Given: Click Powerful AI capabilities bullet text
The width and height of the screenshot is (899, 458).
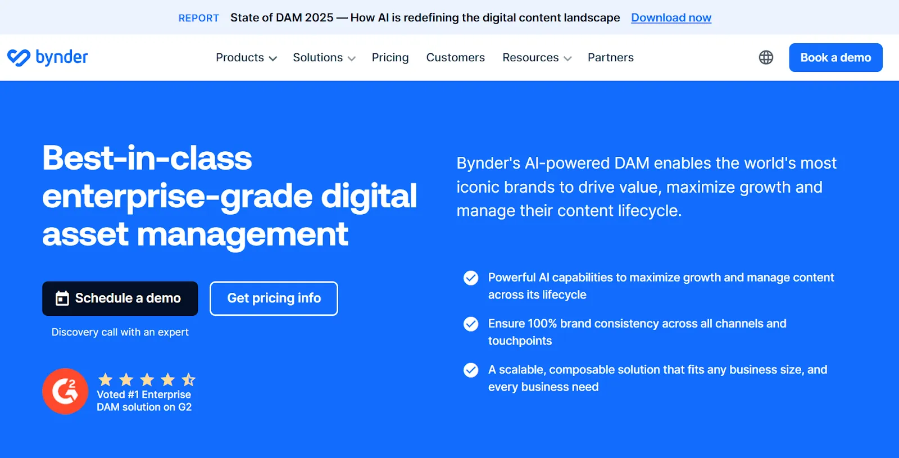Looking at the screenshot, I should (x=661, y=286).
